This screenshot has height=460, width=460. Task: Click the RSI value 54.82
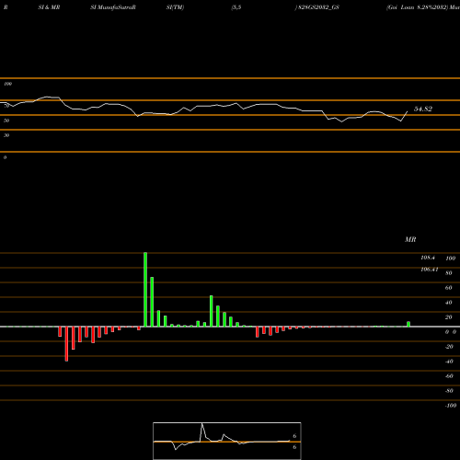point(423,109)
